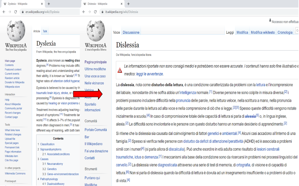299x186 pixels.
Task: Click Wikipedia globe logo on English page
Action: [x=16, y=31]
